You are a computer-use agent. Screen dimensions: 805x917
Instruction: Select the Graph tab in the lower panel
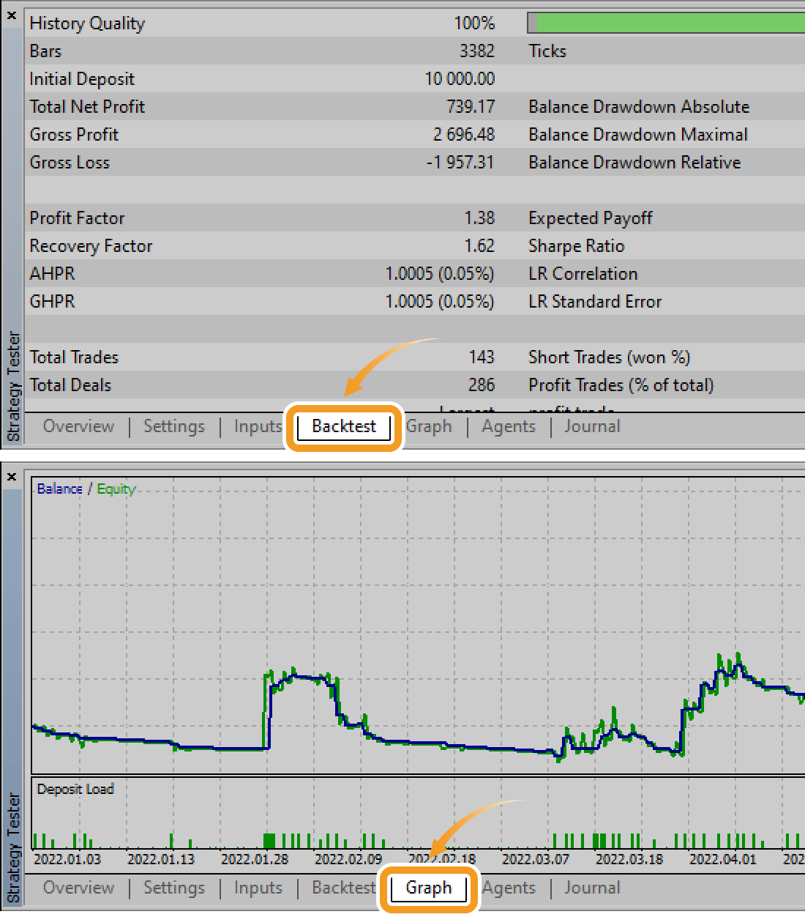tap(428, 888)
